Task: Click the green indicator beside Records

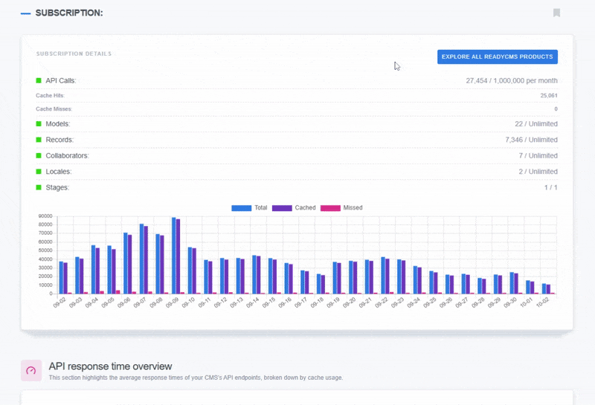Action: point(39,140)
